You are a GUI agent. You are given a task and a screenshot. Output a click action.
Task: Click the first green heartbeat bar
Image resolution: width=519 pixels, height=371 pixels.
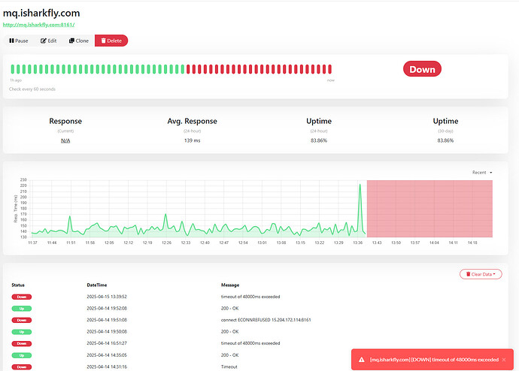tap(13, 69)
